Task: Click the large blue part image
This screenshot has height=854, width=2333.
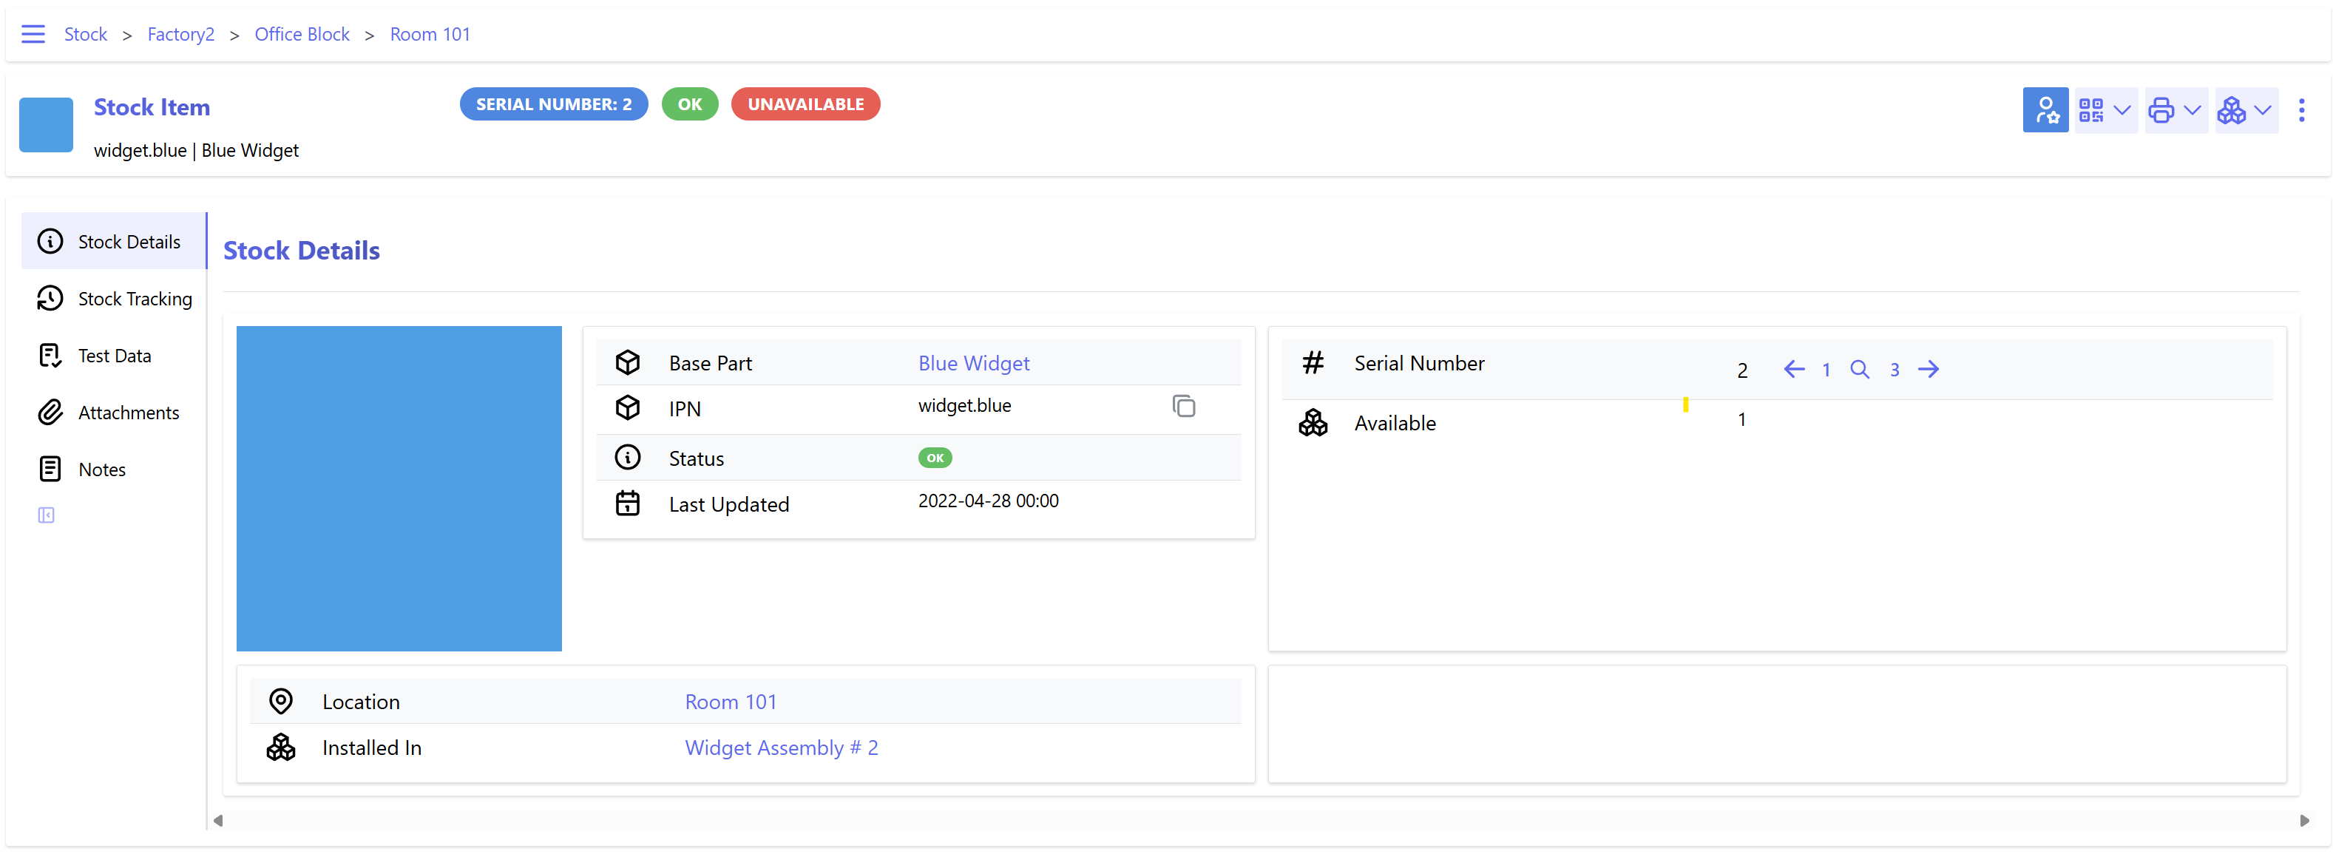Action: [399, 488]
